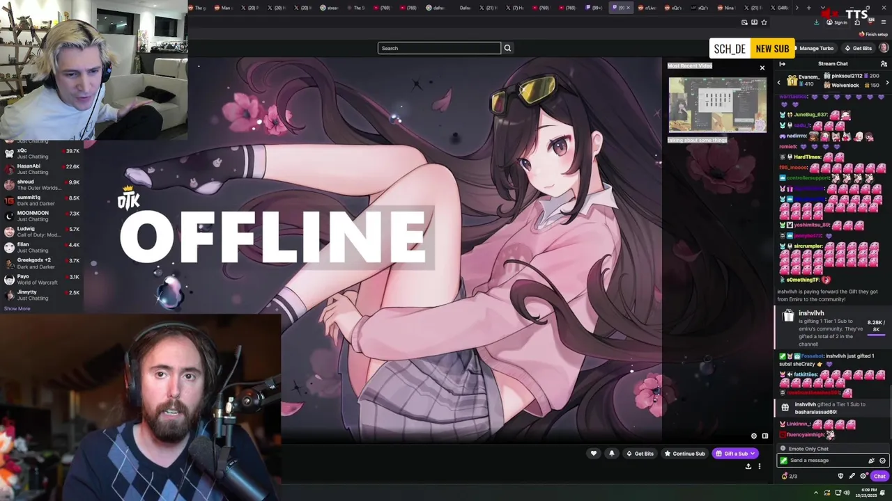
Task: Collapse the Stream Chat panel
Action: [782, 64]
